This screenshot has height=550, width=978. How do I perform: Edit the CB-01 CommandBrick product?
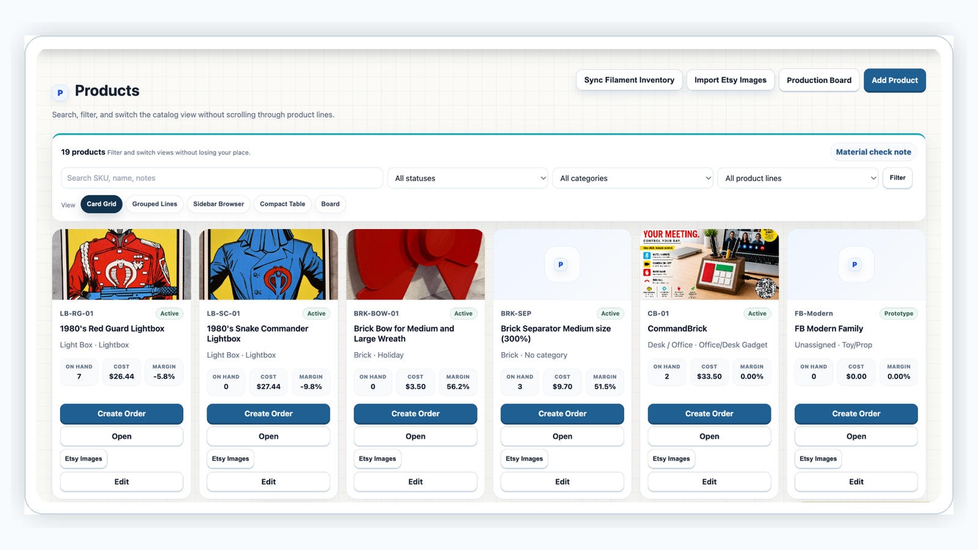click(x=710, y=482)
